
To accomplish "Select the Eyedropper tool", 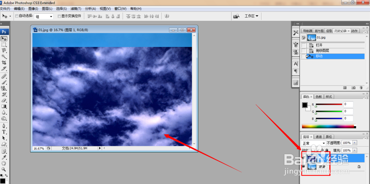I will pyautogui.click(x=4, y=157).
